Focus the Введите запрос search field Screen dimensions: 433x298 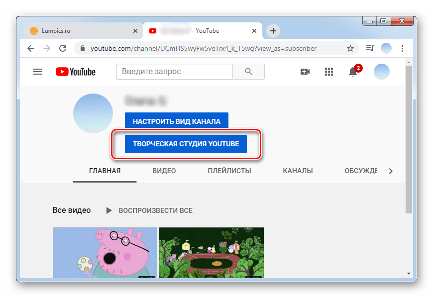point(174,72)
